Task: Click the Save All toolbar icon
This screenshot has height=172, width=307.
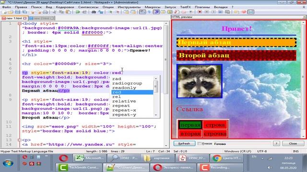Action: (x=24, y=12)
